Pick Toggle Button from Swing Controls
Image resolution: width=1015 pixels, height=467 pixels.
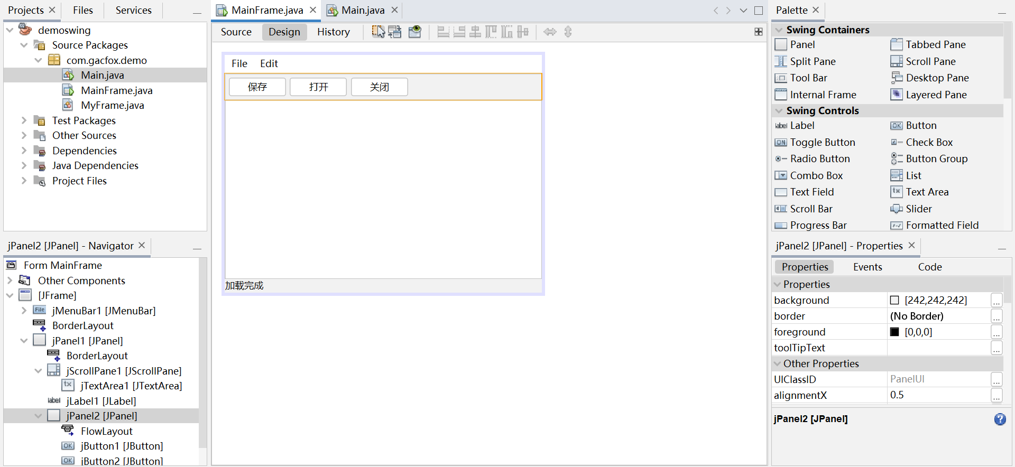tap(815, 142)
